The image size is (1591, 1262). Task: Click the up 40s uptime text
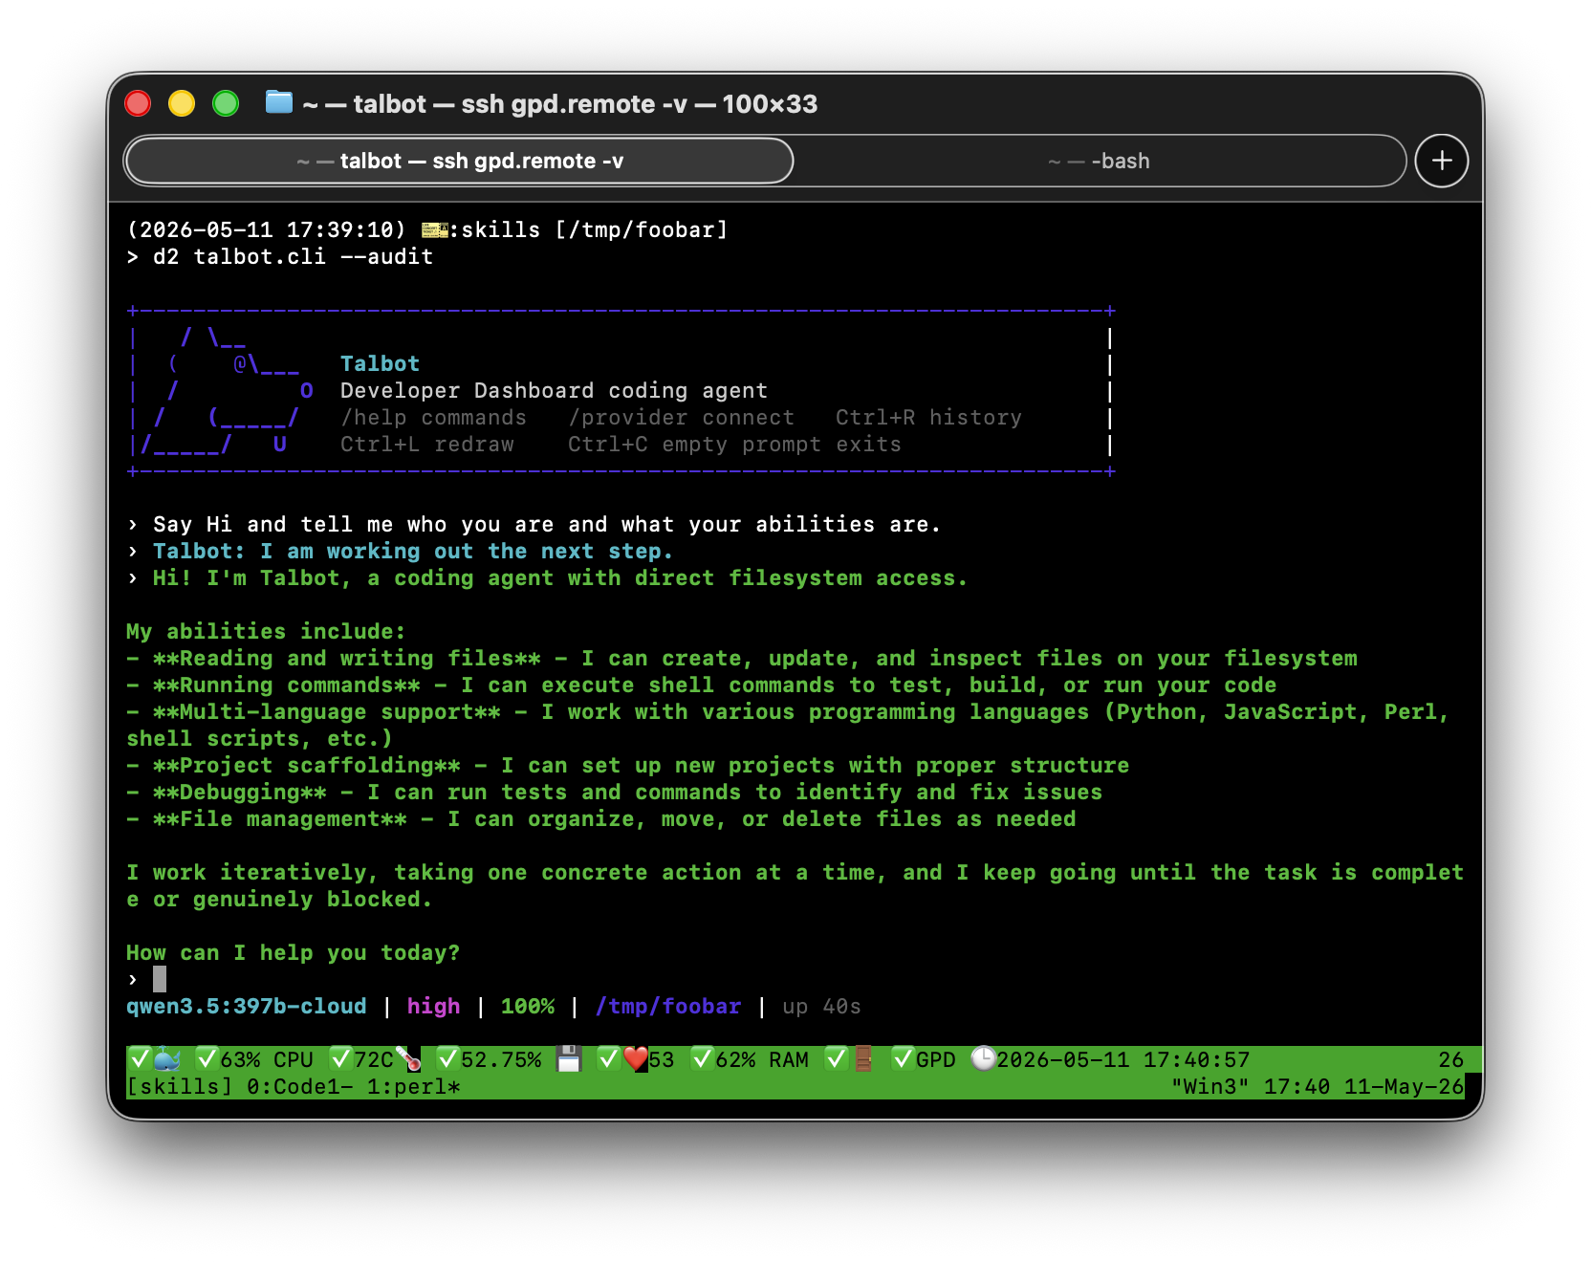point(821,1006)
